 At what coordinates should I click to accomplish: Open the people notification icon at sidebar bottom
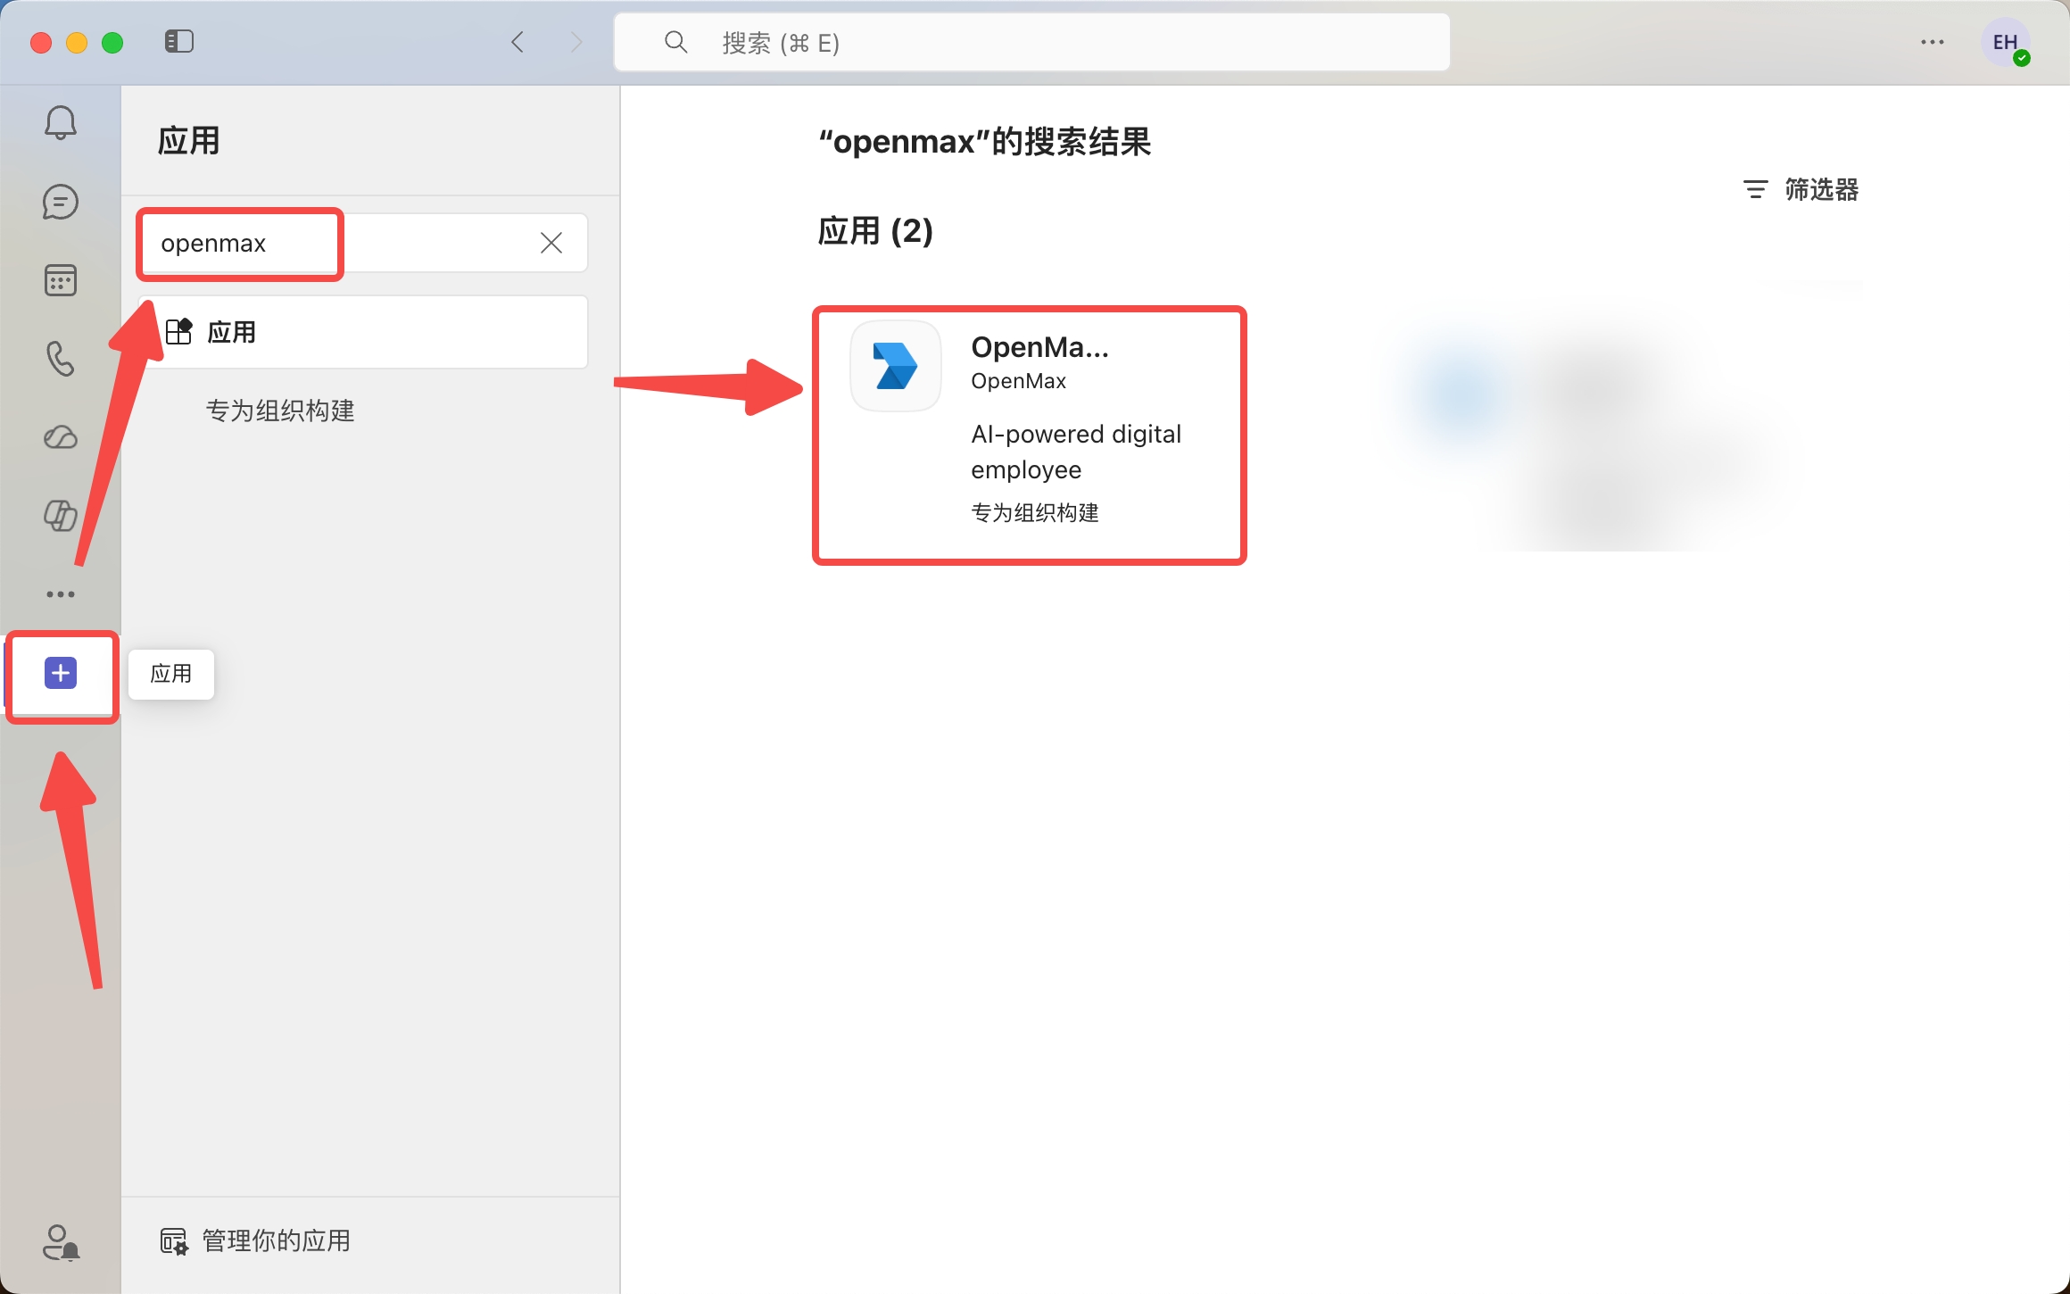click(61, 1242)
